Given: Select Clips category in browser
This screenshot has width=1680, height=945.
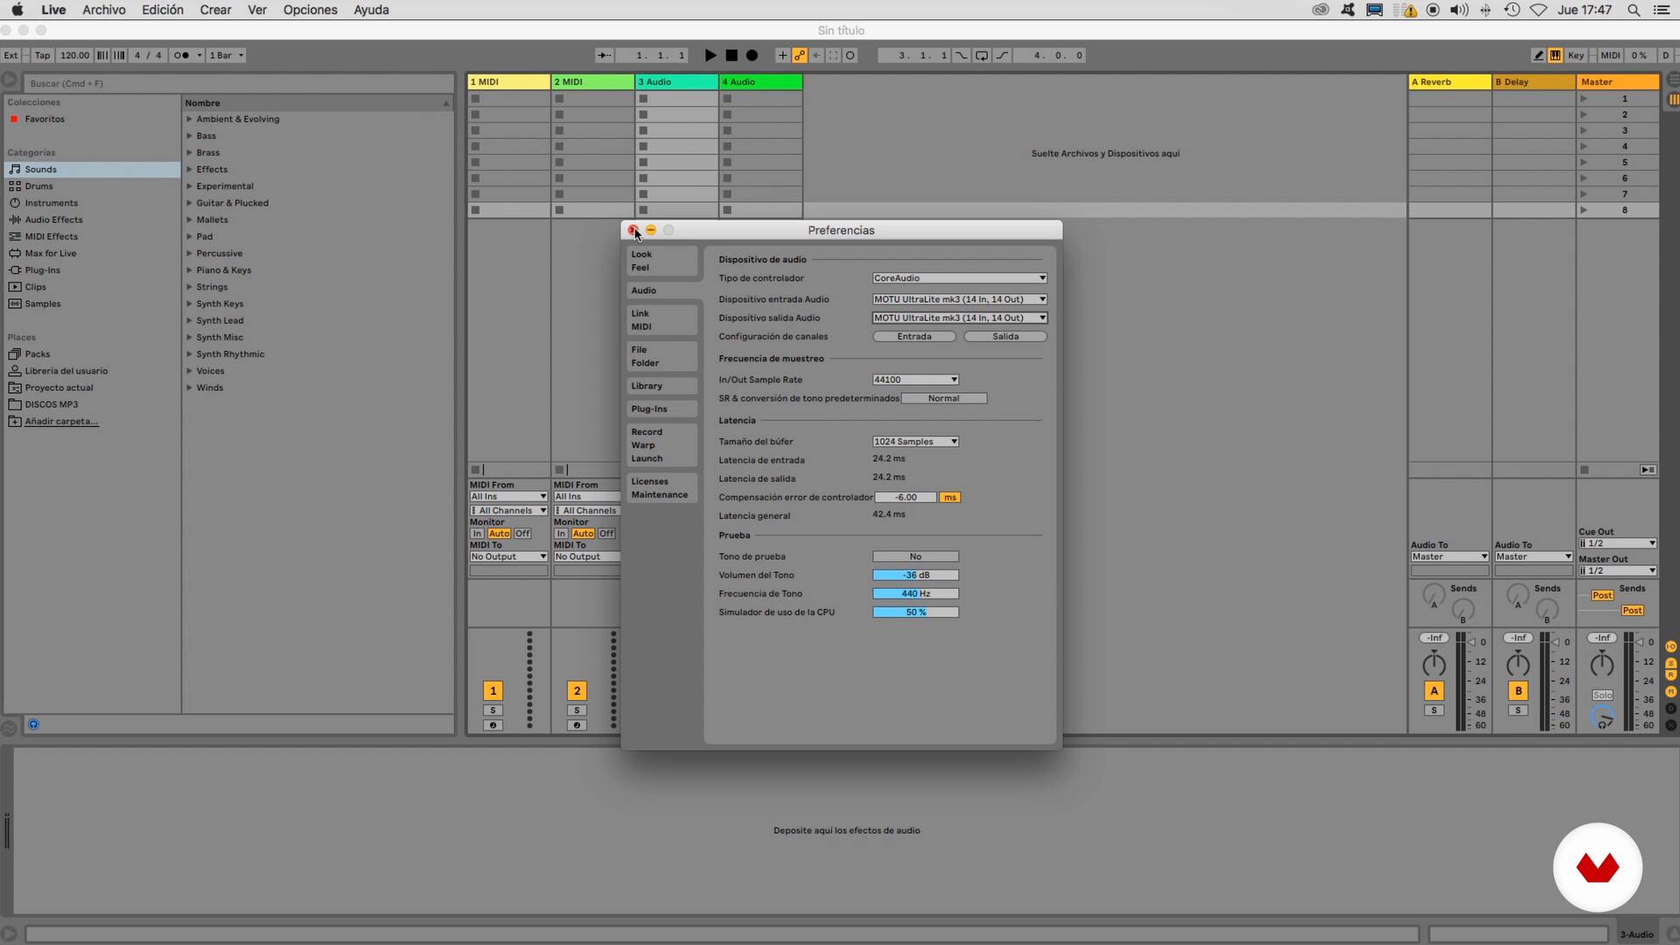Looking at the screenshot, I should click(92, 287).
